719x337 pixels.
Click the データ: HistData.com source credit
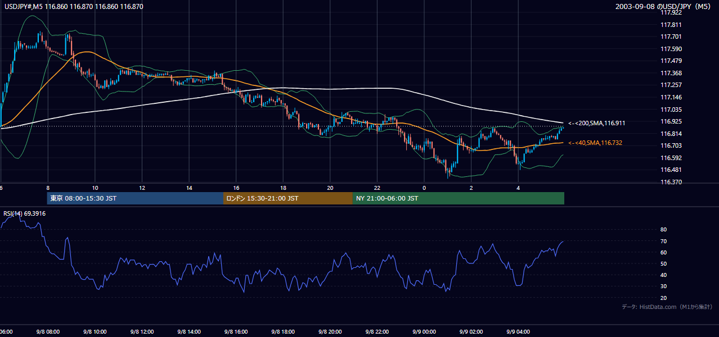(667, 307)
